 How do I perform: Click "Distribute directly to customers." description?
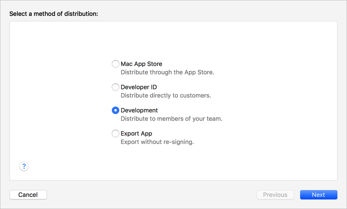(166, 96)
